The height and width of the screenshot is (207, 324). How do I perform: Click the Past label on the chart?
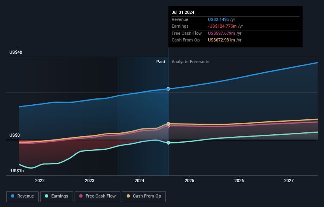[161, 62]
